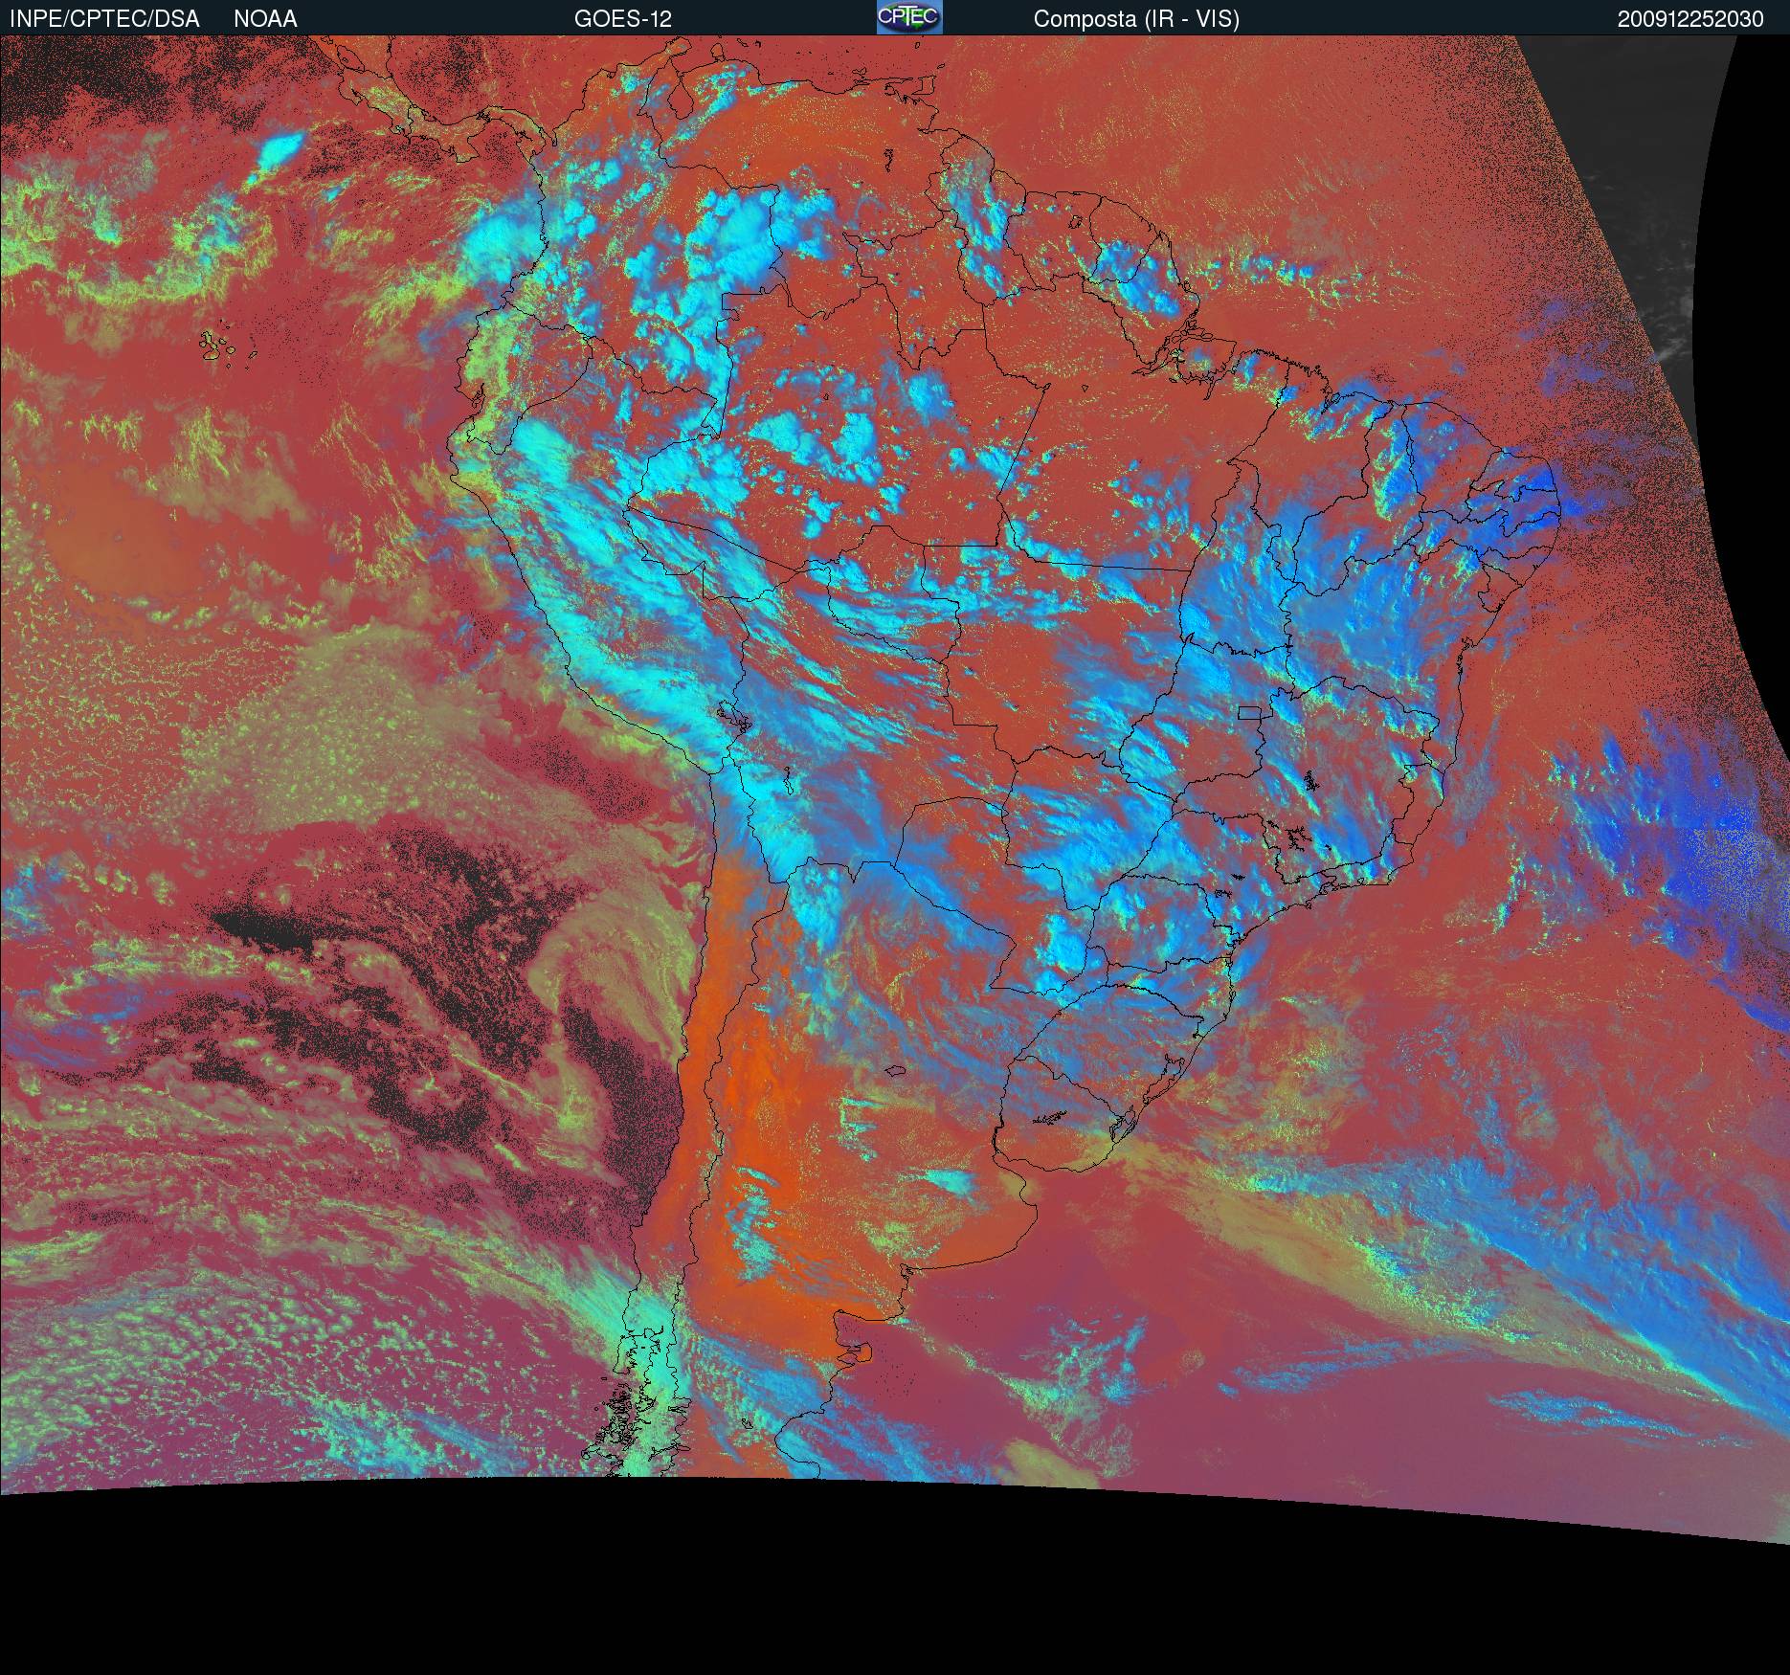Click the Composta (IR - VIS) title
The image size is (1790, 1675).
[1136, 19]
